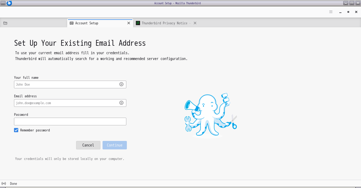Minimize the Thunderbird inner window
Image resolution: width=361 pixels, height=188 pixels.
340,12
